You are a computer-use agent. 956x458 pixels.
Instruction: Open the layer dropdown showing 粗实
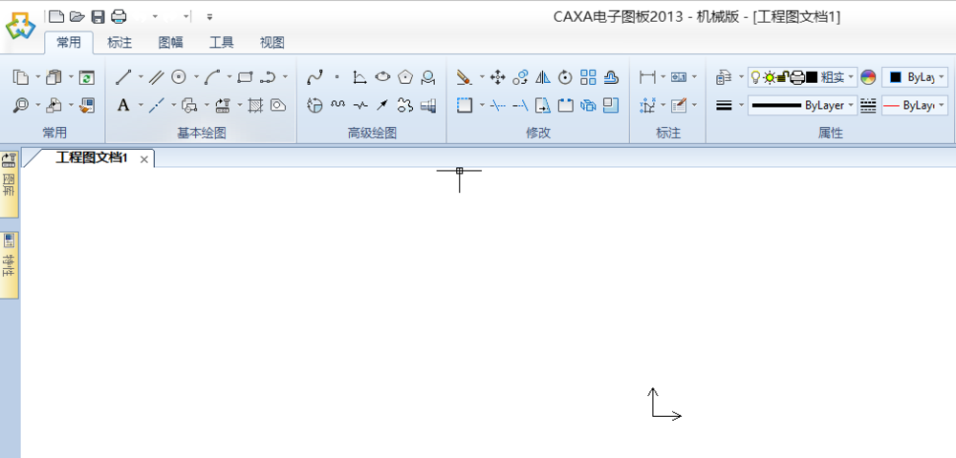pos(803,77)
